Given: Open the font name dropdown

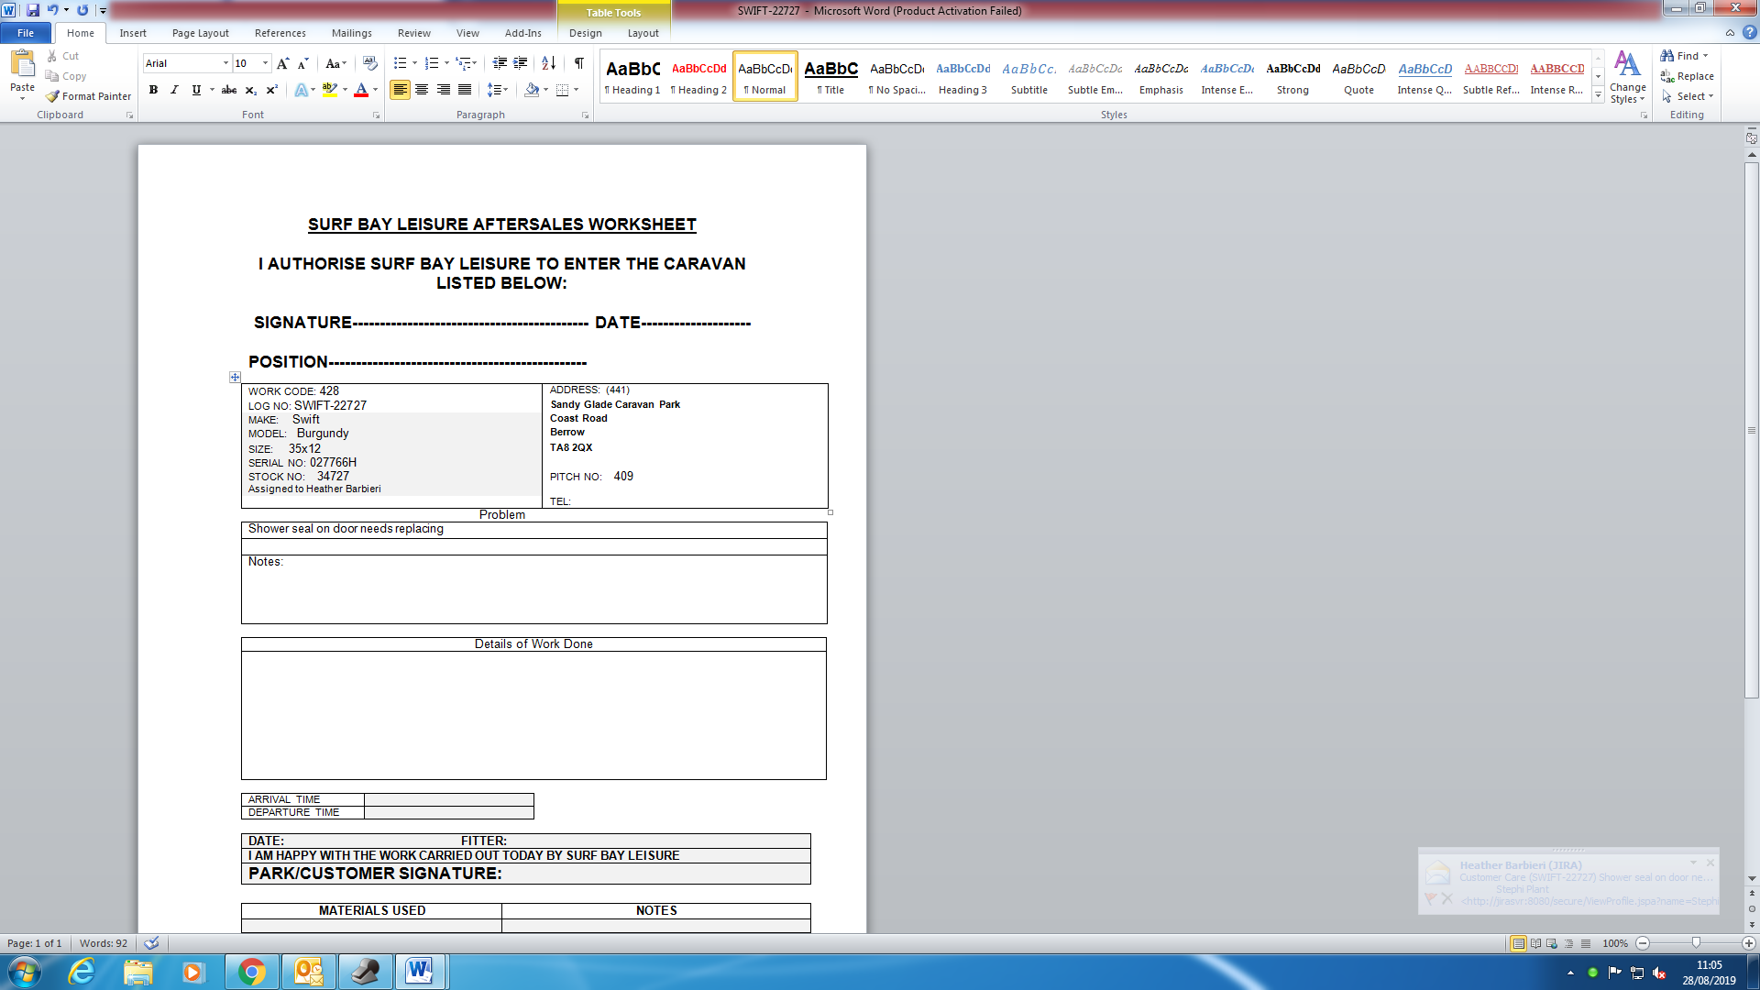Looking at the screenshot, I should point(225,63).
